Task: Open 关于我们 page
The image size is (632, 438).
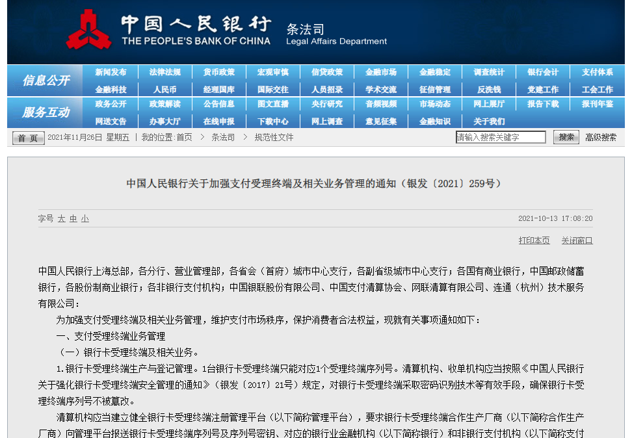Action: (488, 122)
